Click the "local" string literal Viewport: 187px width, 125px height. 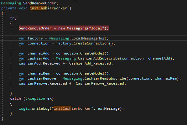point(96,28)
